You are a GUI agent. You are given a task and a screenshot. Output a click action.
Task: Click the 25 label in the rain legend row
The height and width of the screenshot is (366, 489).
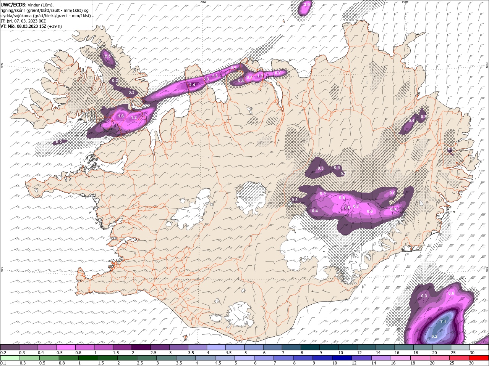coord(452,363)
